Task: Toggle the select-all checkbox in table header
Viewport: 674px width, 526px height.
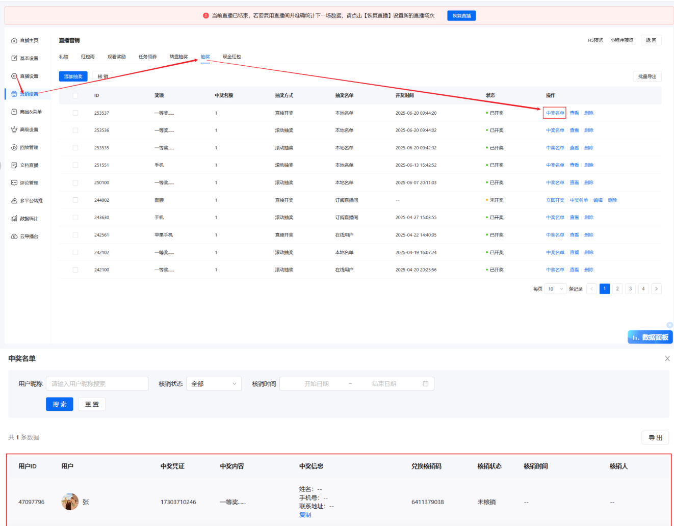Action: [75, 96]
